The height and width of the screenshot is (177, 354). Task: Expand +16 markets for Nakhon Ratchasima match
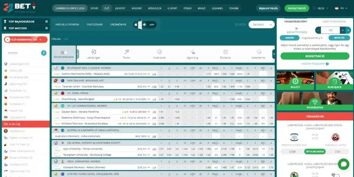[x=154, y=74]
